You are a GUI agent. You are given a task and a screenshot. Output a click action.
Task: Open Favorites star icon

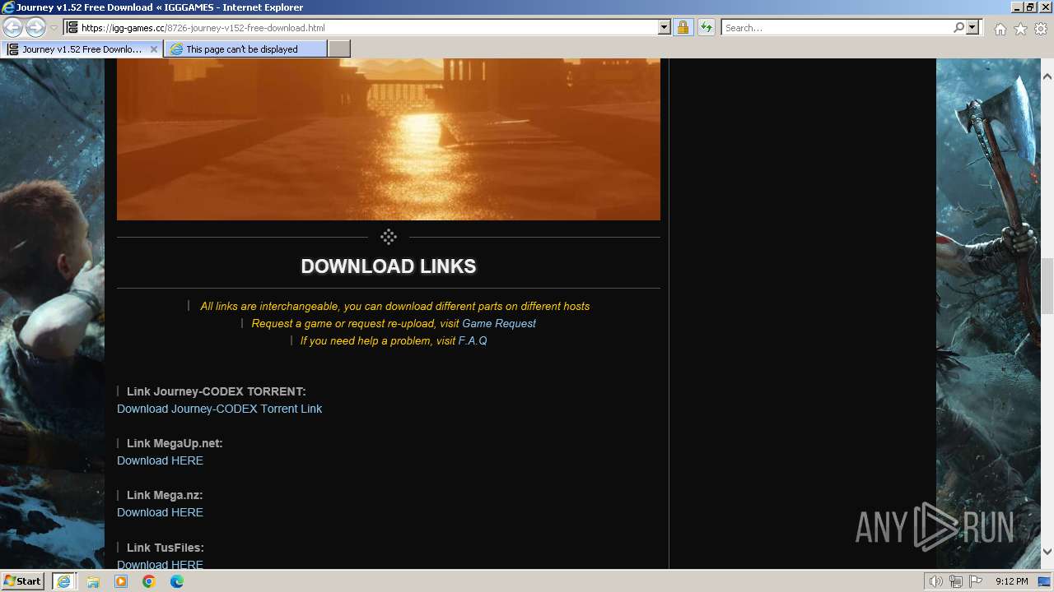coord(1020,29)
